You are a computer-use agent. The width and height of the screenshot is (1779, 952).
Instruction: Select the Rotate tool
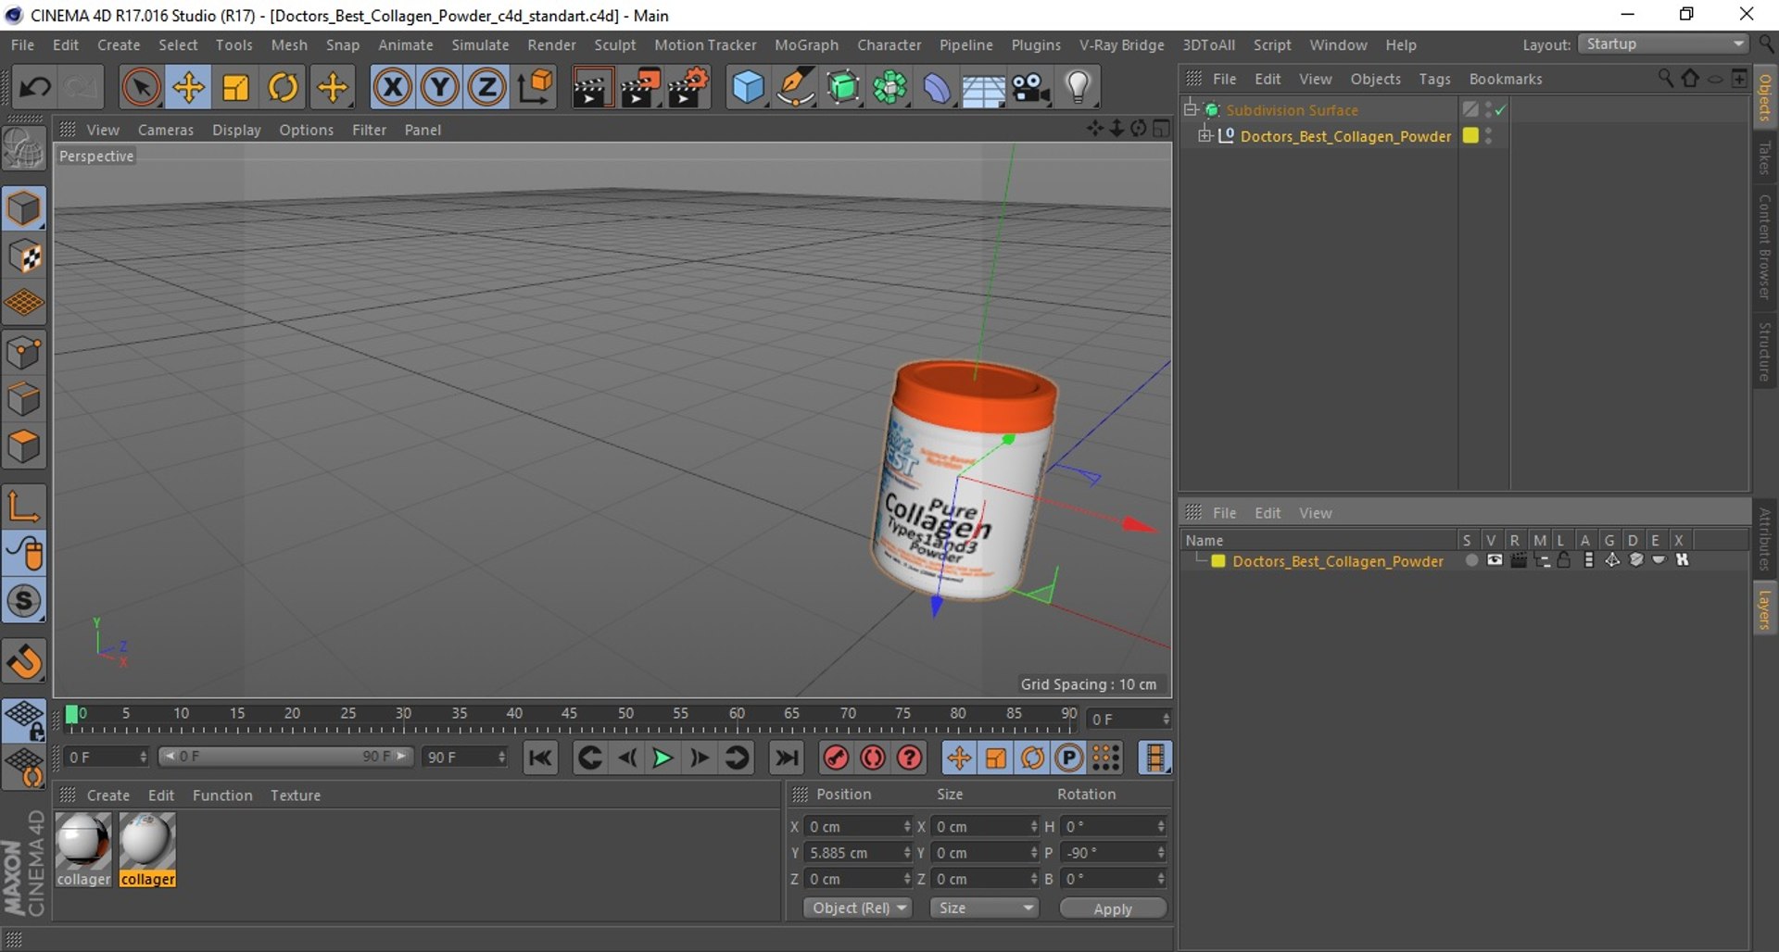coord(283,88)
